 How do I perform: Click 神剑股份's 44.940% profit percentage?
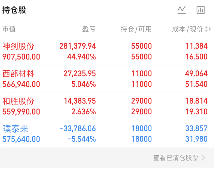(82, 57)
